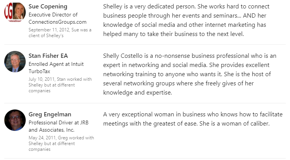Open Stan Fisher's profile photo
This screenshot has height=160, width=290.
tap(15, 62)
